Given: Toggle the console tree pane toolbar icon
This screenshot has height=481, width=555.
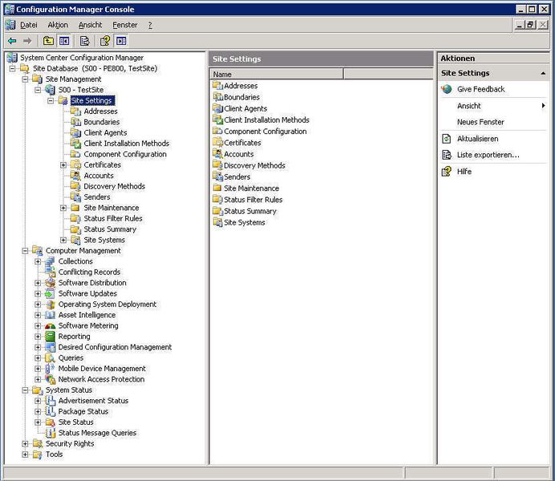Looking at the screenshot, I should [x=64, y=41].
